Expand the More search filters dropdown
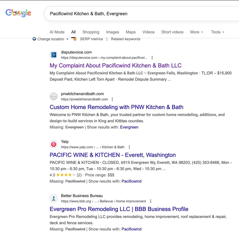This screenshot has height=234, width=239. (196, 32)
